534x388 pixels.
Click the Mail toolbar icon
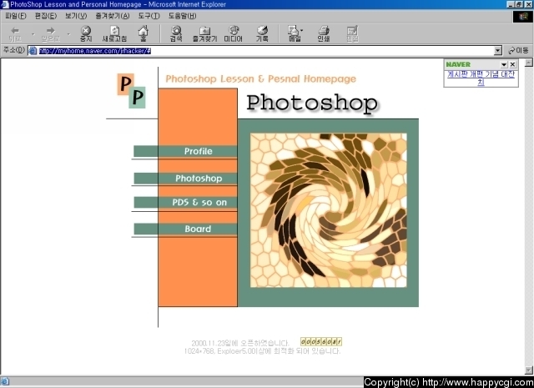(x=294, y=33)
